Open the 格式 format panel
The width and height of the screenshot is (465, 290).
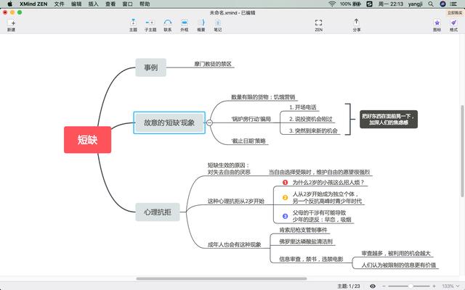(453, 25)
